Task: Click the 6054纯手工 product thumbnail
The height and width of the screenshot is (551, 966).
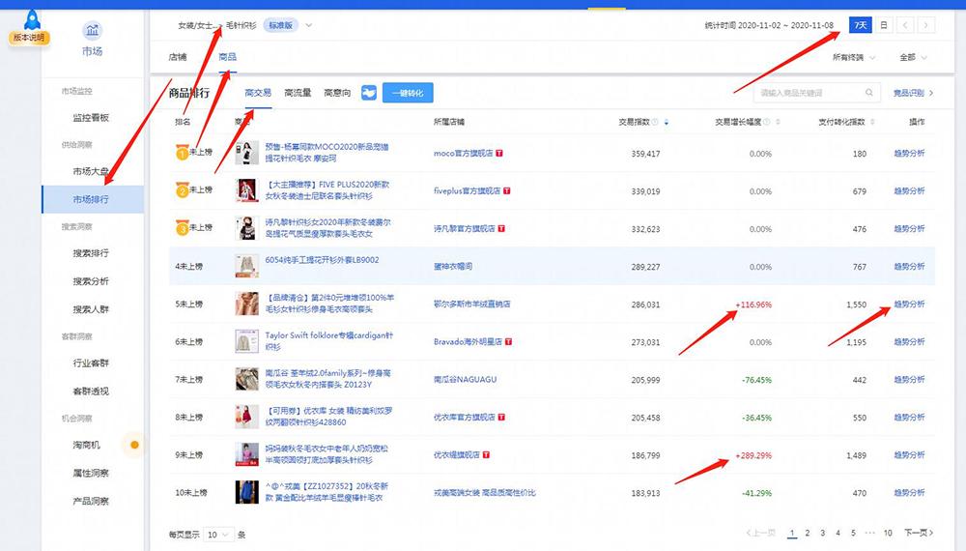Action: click(x=246, y=266)
